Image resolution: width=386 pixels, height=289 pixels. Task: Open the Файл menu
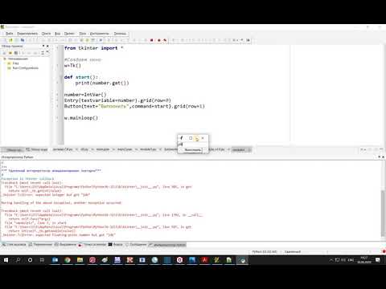pos(10,34)
